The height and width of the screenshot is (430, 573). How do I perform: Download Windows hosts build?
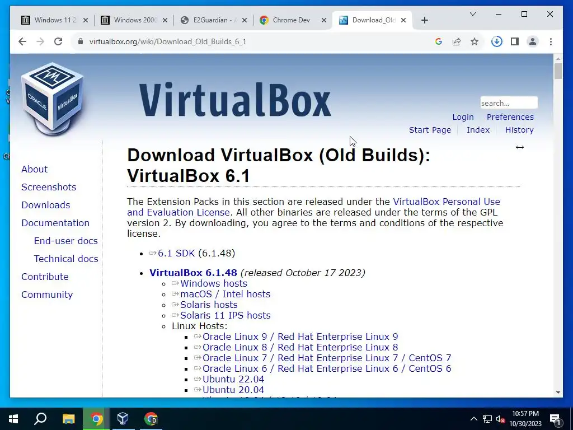214,283
